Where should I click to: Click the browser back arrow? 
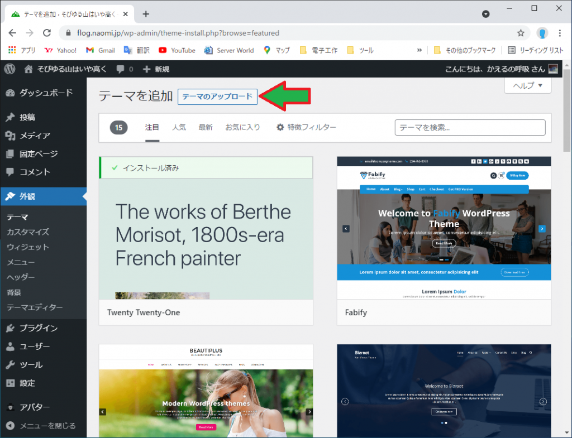pyautogui.click(x=12, y=33)
